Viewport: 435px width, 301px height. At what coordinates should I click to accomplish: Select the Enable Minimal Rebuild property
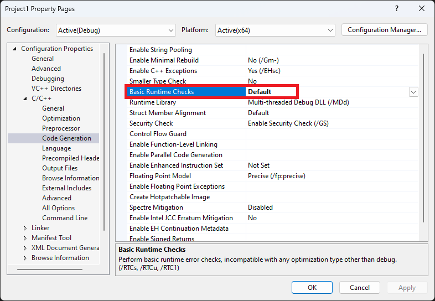[164, 60]
